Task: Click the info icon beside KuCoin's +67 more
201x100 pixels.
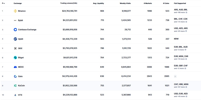Action: point(186,87)
